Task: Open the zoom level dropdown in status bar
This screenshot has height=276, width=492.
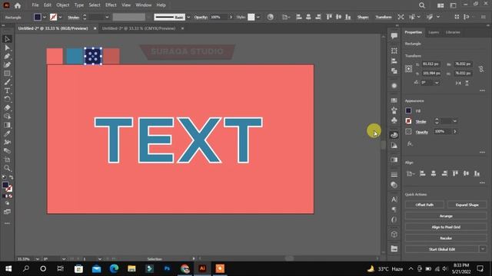Action: point(38,259)
